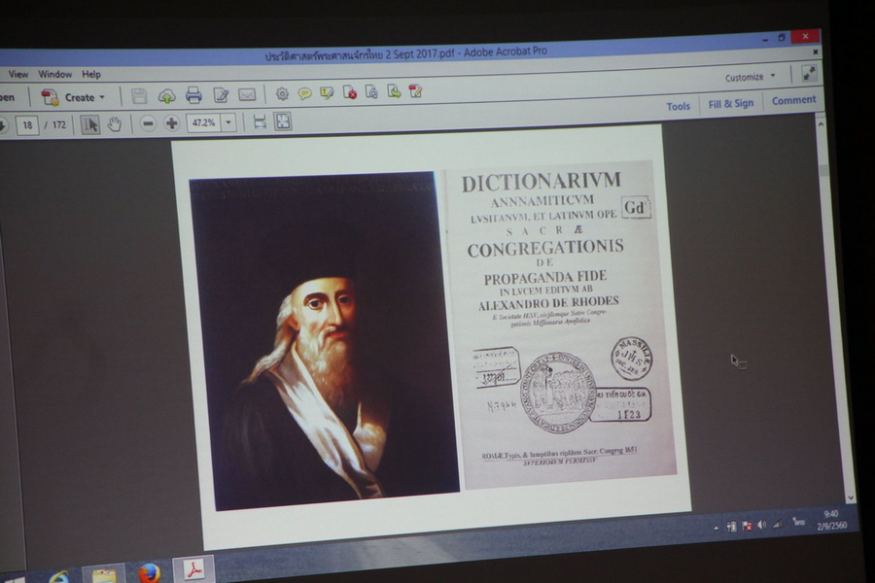Activate the Select tool cursor icon
The width and height of the screenshot is (875, 583).
tap(89, 123)
